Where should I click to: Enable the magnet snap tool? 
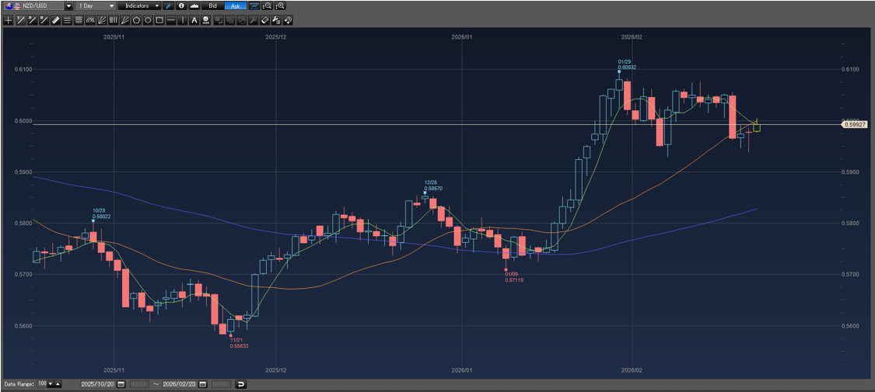coord(287,20)
